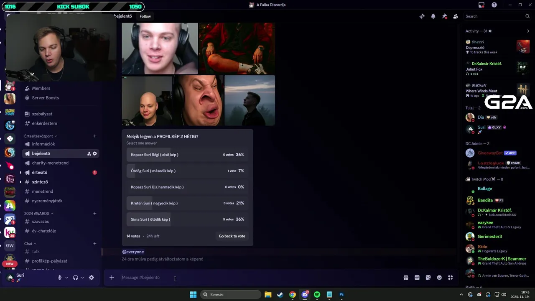Open the sticker picker

[x=428, y=278]
